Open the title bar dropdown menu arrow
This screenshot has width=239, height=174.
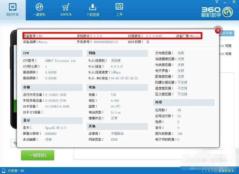tap(217, 2)
